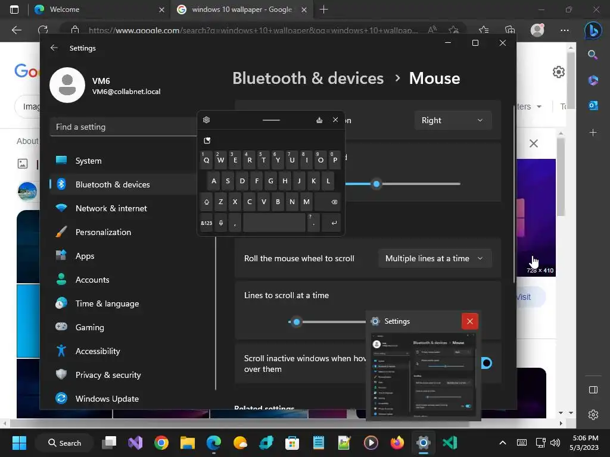Open Windows Start menu
This screenshot has width=610, height=457.
pos(19,443)
